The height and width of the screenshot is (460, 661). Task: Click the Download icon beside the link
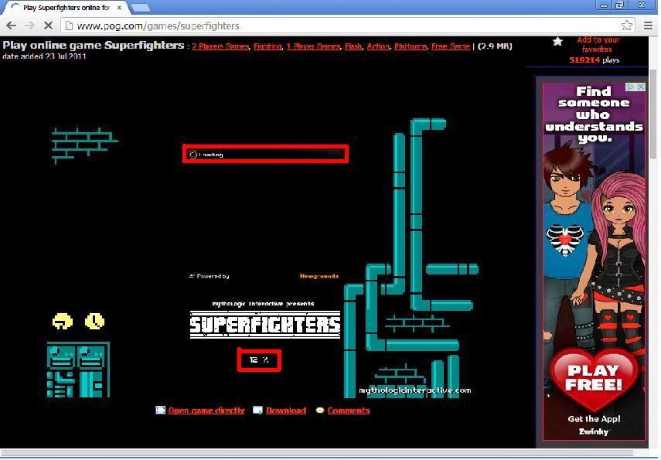point(257,411)
